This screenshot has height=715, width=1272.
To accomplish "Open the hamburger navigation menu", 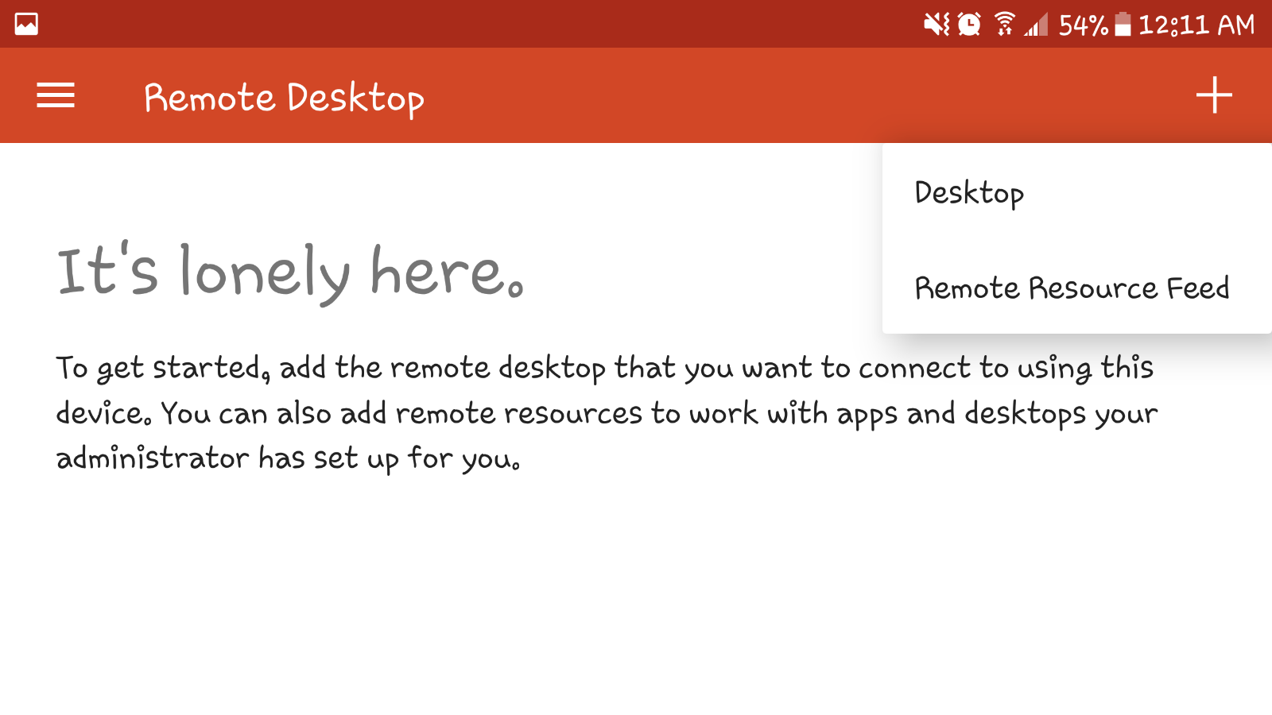I will click(x=56, y=95).
